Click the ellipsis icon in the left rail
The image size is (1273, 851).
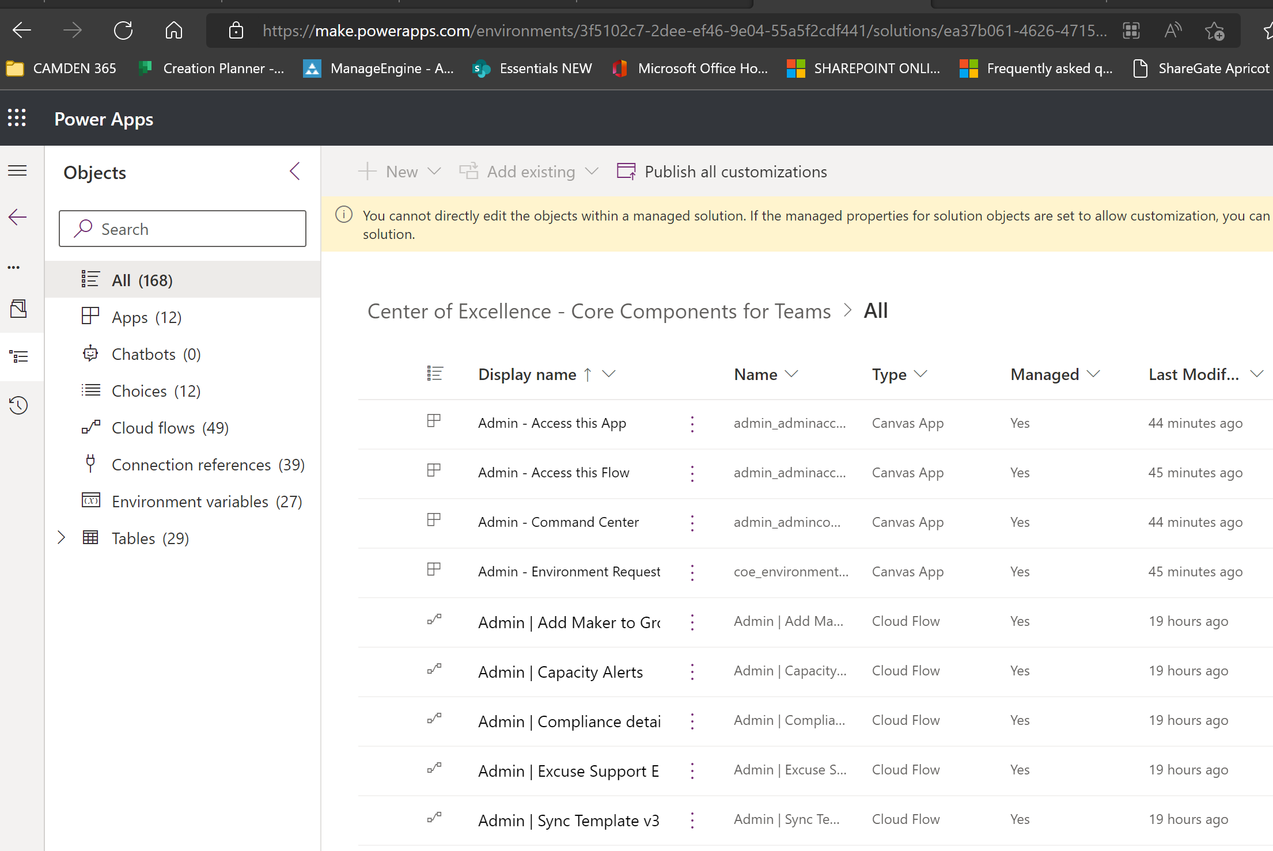pyautogui.click(x=13, y=267)
